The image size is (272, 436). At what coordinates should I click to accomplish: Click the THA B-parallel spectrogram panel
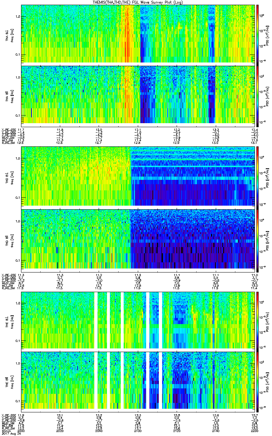[x=138, y=94]
